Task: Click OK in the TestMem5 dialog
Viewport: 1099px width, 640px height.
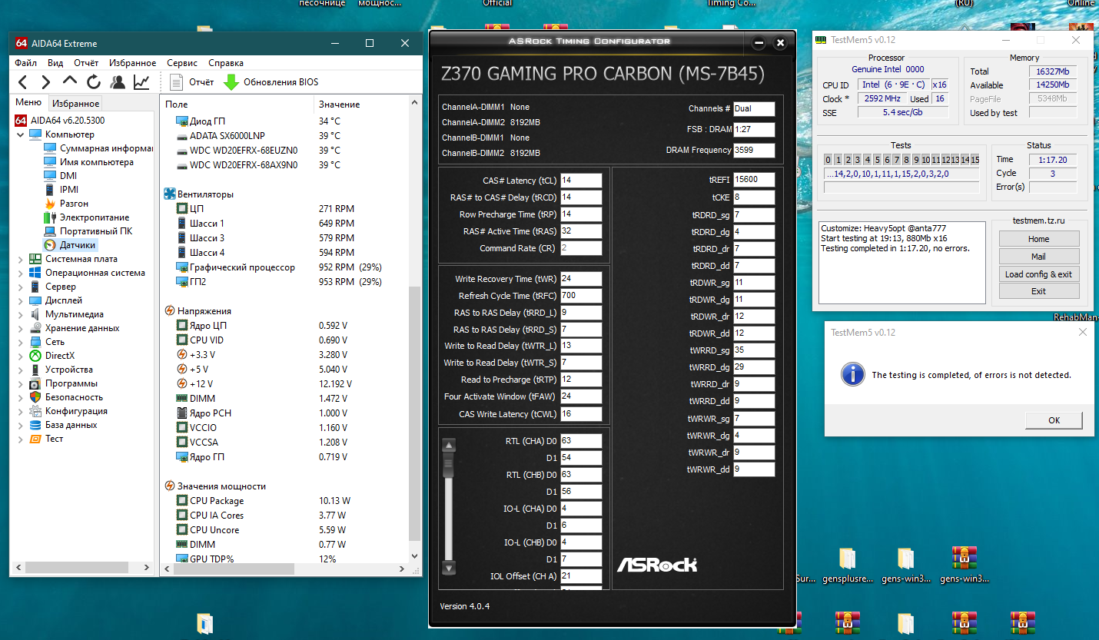Action: pyautogui.click(x=1054, y=420)
